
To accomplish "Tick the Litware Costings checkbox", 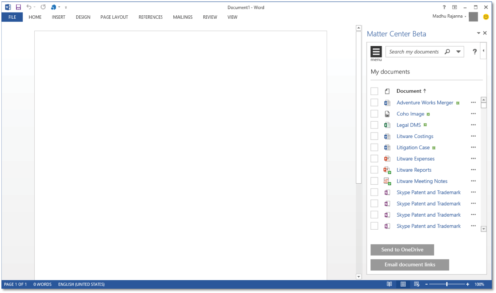I will pyautogui.click(x=374, y=136).
